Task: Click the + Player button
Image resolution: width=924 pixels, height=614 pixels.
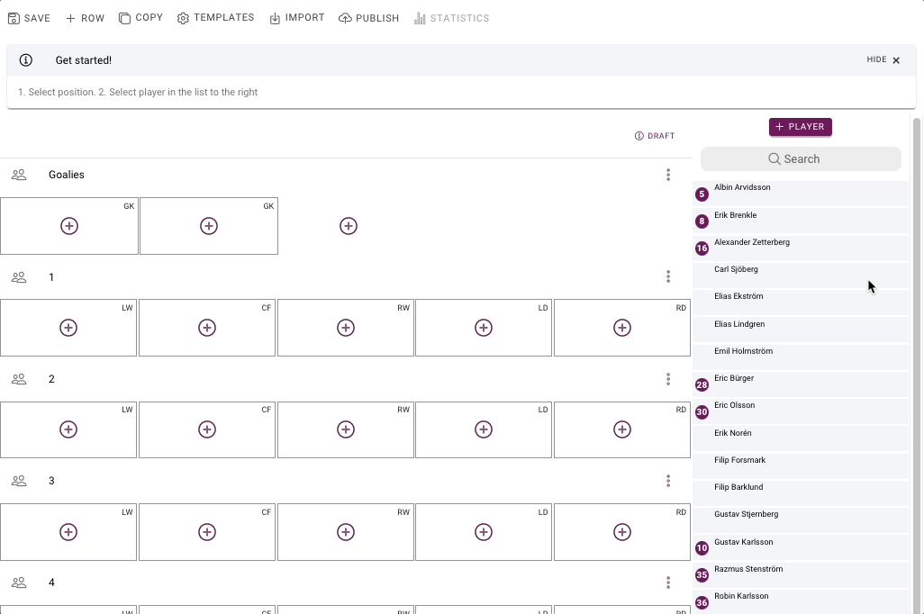Action: coord(800,127)
